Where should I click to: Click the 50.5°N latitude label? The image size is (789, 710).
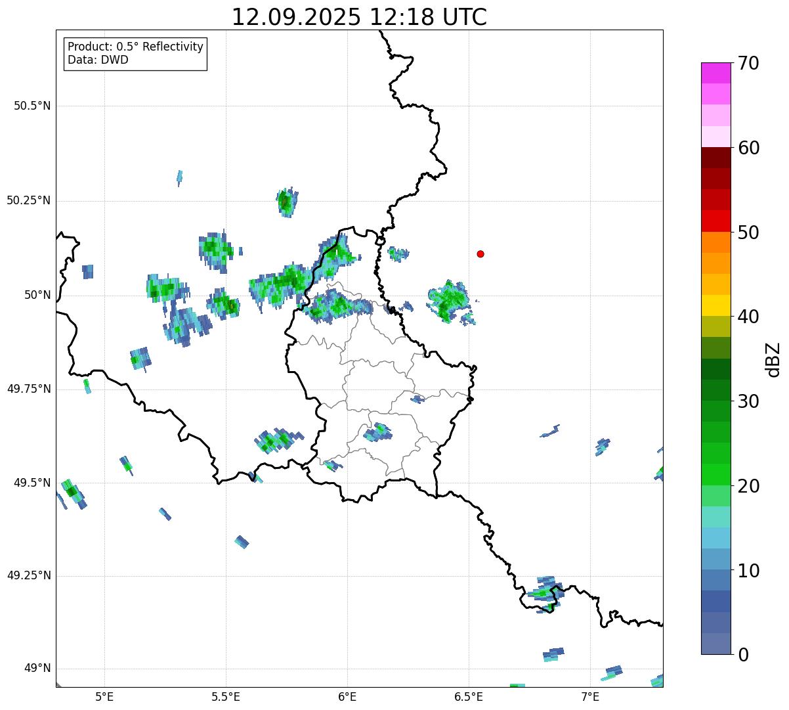32,106
